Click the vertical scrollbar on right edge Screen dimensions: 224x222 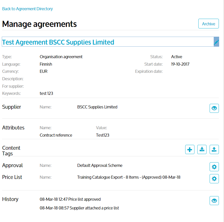point(223,103)
